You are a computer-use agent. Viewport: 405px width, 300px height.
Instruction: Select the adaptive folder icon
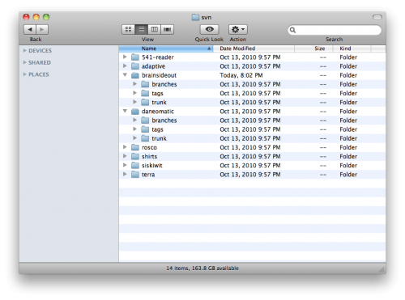coord(135,66)
